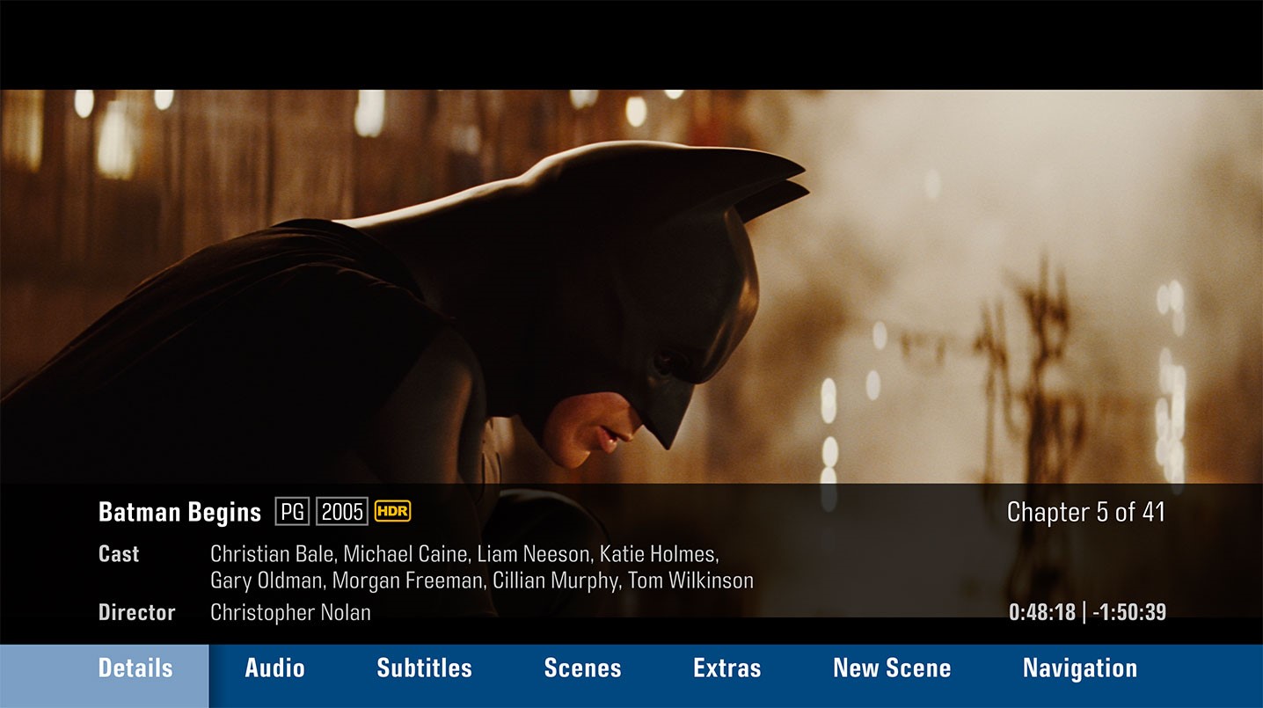
Task: Open the Scenes tab
Action: 582,668
